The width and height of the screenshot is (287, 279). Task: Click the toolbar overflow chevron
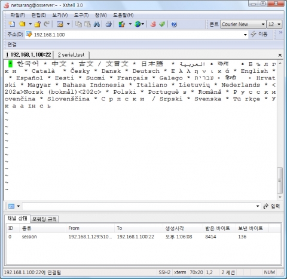pyautogui.click(x=280, y=32)
